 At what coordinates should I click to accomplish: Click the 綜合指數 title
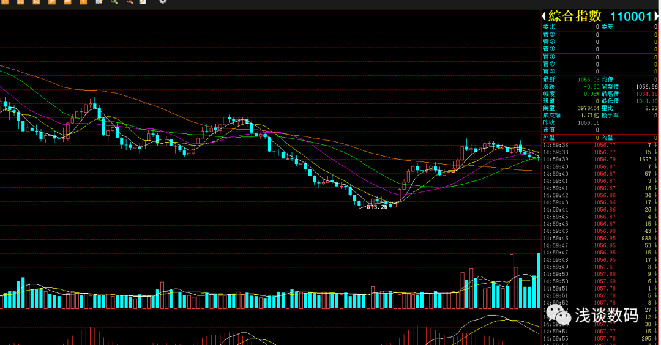coord(575,17)
